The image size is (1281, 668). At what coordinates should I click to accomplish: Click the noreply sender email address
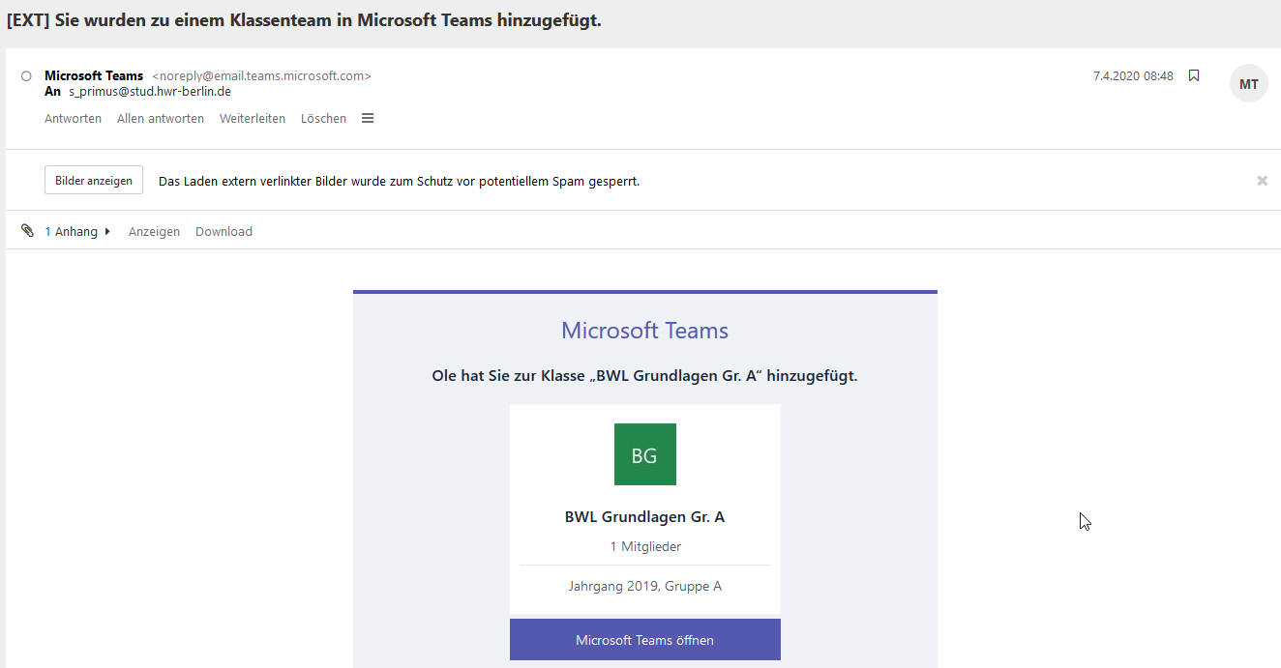(261, 76)
